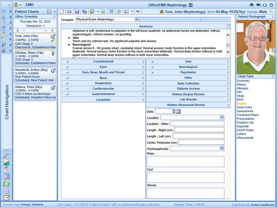This screenshot has width=277, height=208.
Task: Toggle the Constitutional section checkmark
Action: pyautogui.click(x=68, y=62)
